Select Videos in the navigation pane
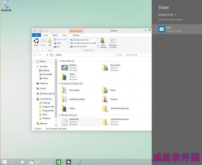 click(44, 78)
